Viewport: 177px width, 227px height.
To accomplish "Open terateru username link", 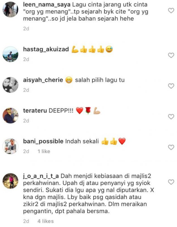I will tap(35, 111).
